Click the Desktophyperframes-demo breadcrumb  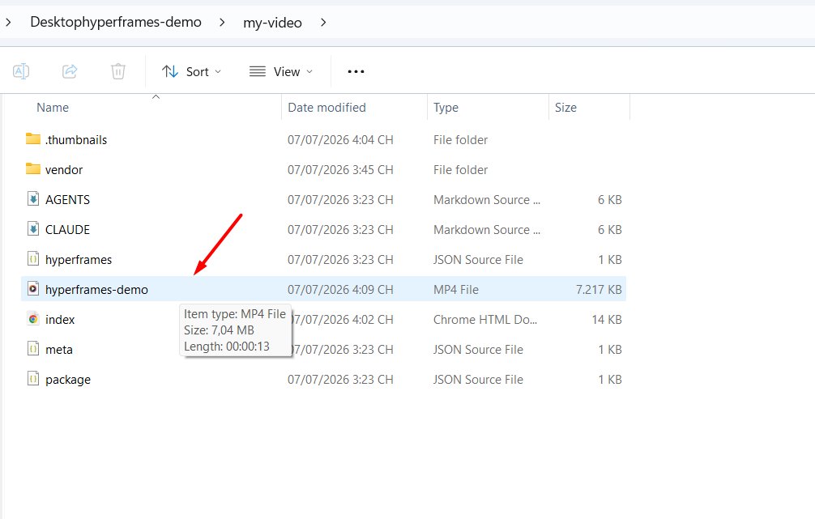pos(116,23)
